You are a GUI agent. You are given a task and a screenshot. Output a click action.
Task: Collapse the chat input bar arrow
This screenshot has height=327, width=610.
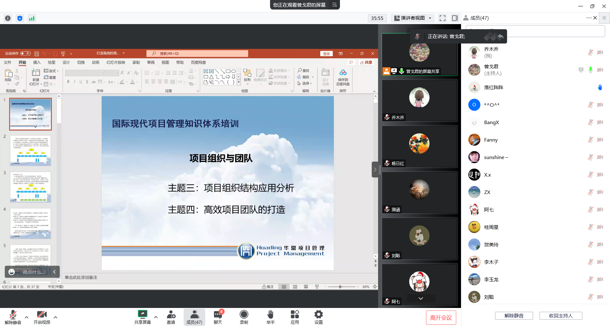tap(54, 272)
